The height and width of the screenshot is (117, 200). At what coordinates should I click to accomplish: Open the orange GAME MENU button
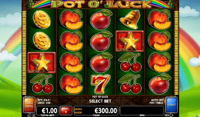coord(29,105)
